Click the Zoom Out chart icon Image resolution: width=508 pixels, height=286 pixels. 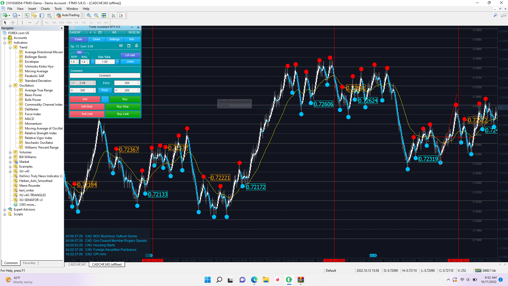click(96, 15)
